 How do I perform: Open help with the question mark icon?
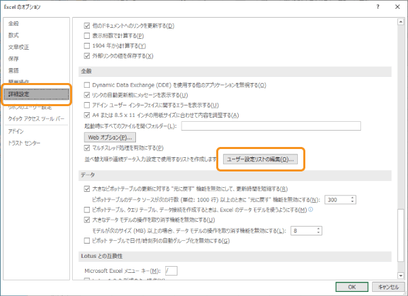pos(378,7)
